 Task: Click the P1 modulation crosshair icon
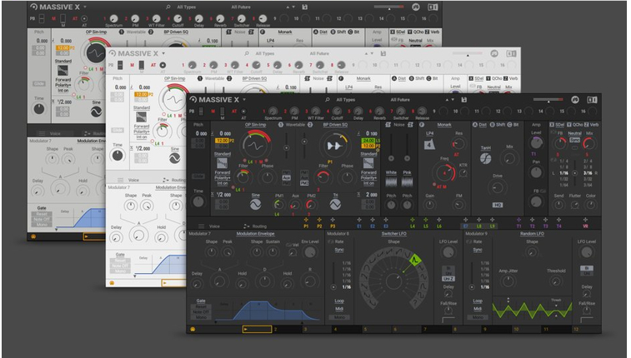coord(306,220)
